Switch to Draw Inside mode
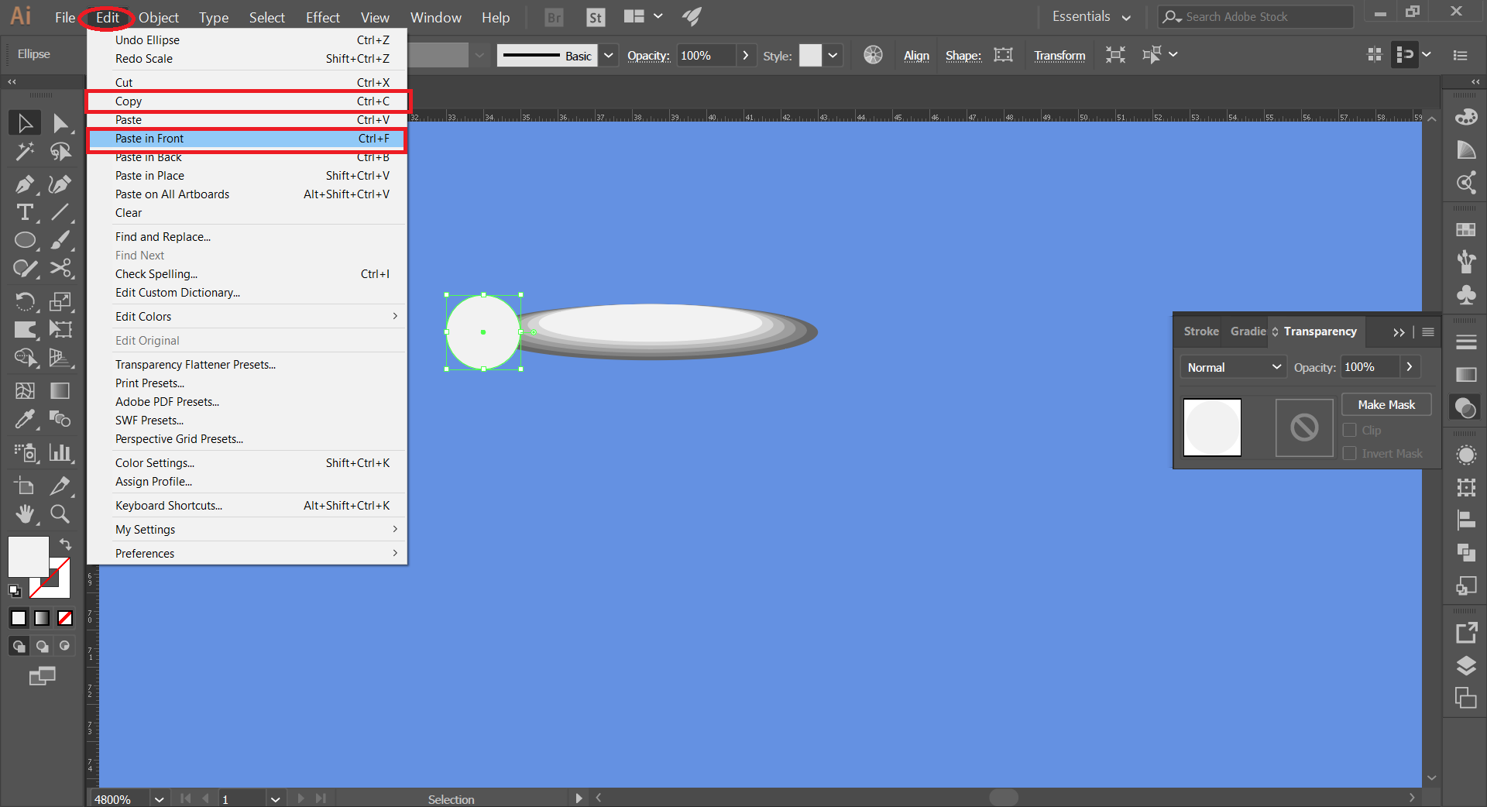This screenshot has width=1487, height=807. click(65, 646)
